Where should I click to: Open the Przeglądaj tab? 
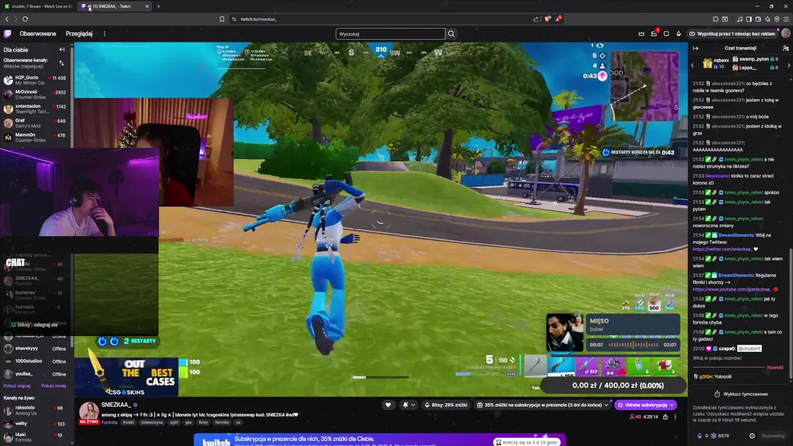click(79, 33)
